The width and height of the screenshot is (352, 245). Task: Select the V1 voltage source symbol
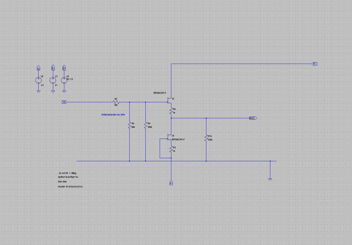(x=53, y=80)
